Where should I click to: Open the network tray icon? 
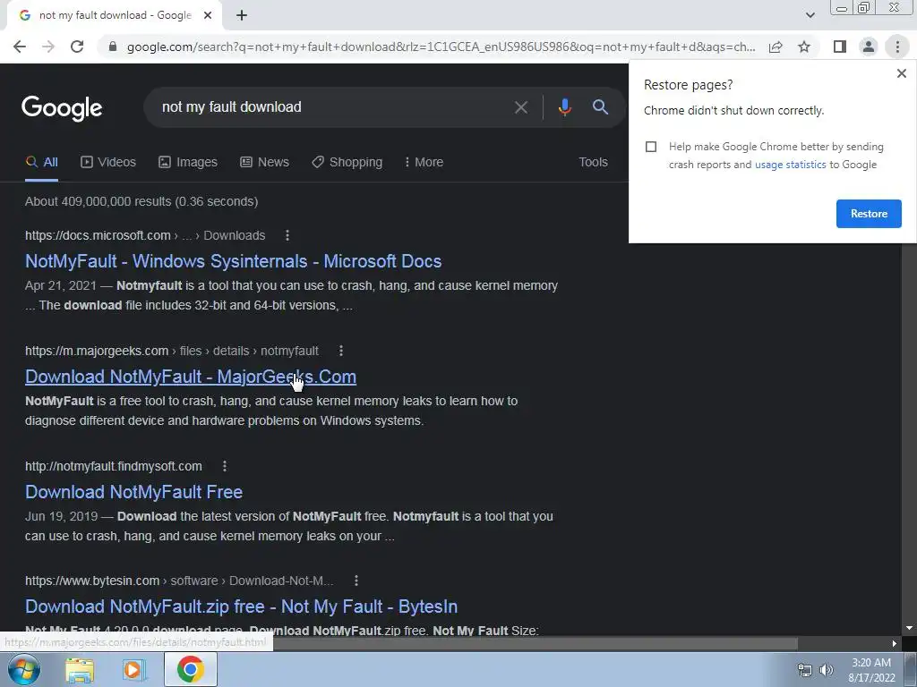805,670
